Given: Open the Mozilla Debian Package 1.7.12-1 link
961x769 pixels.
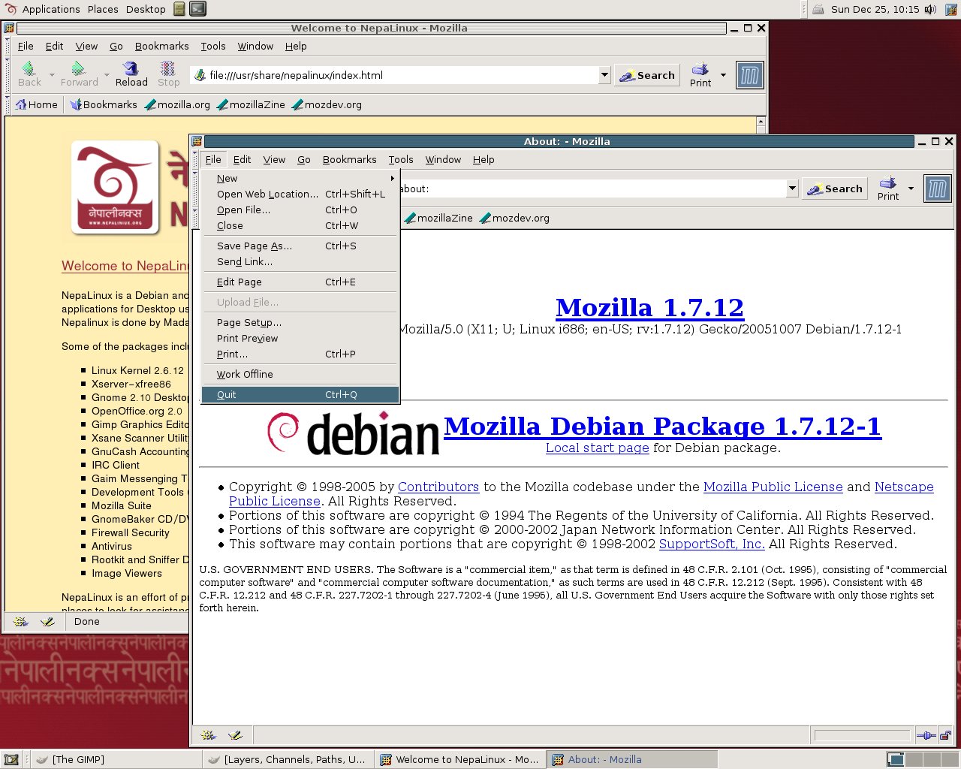Looking at the screenshot, I should pos(662,426).
